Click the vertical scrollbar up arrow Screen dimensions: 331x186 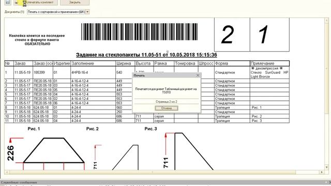(326, 20)
